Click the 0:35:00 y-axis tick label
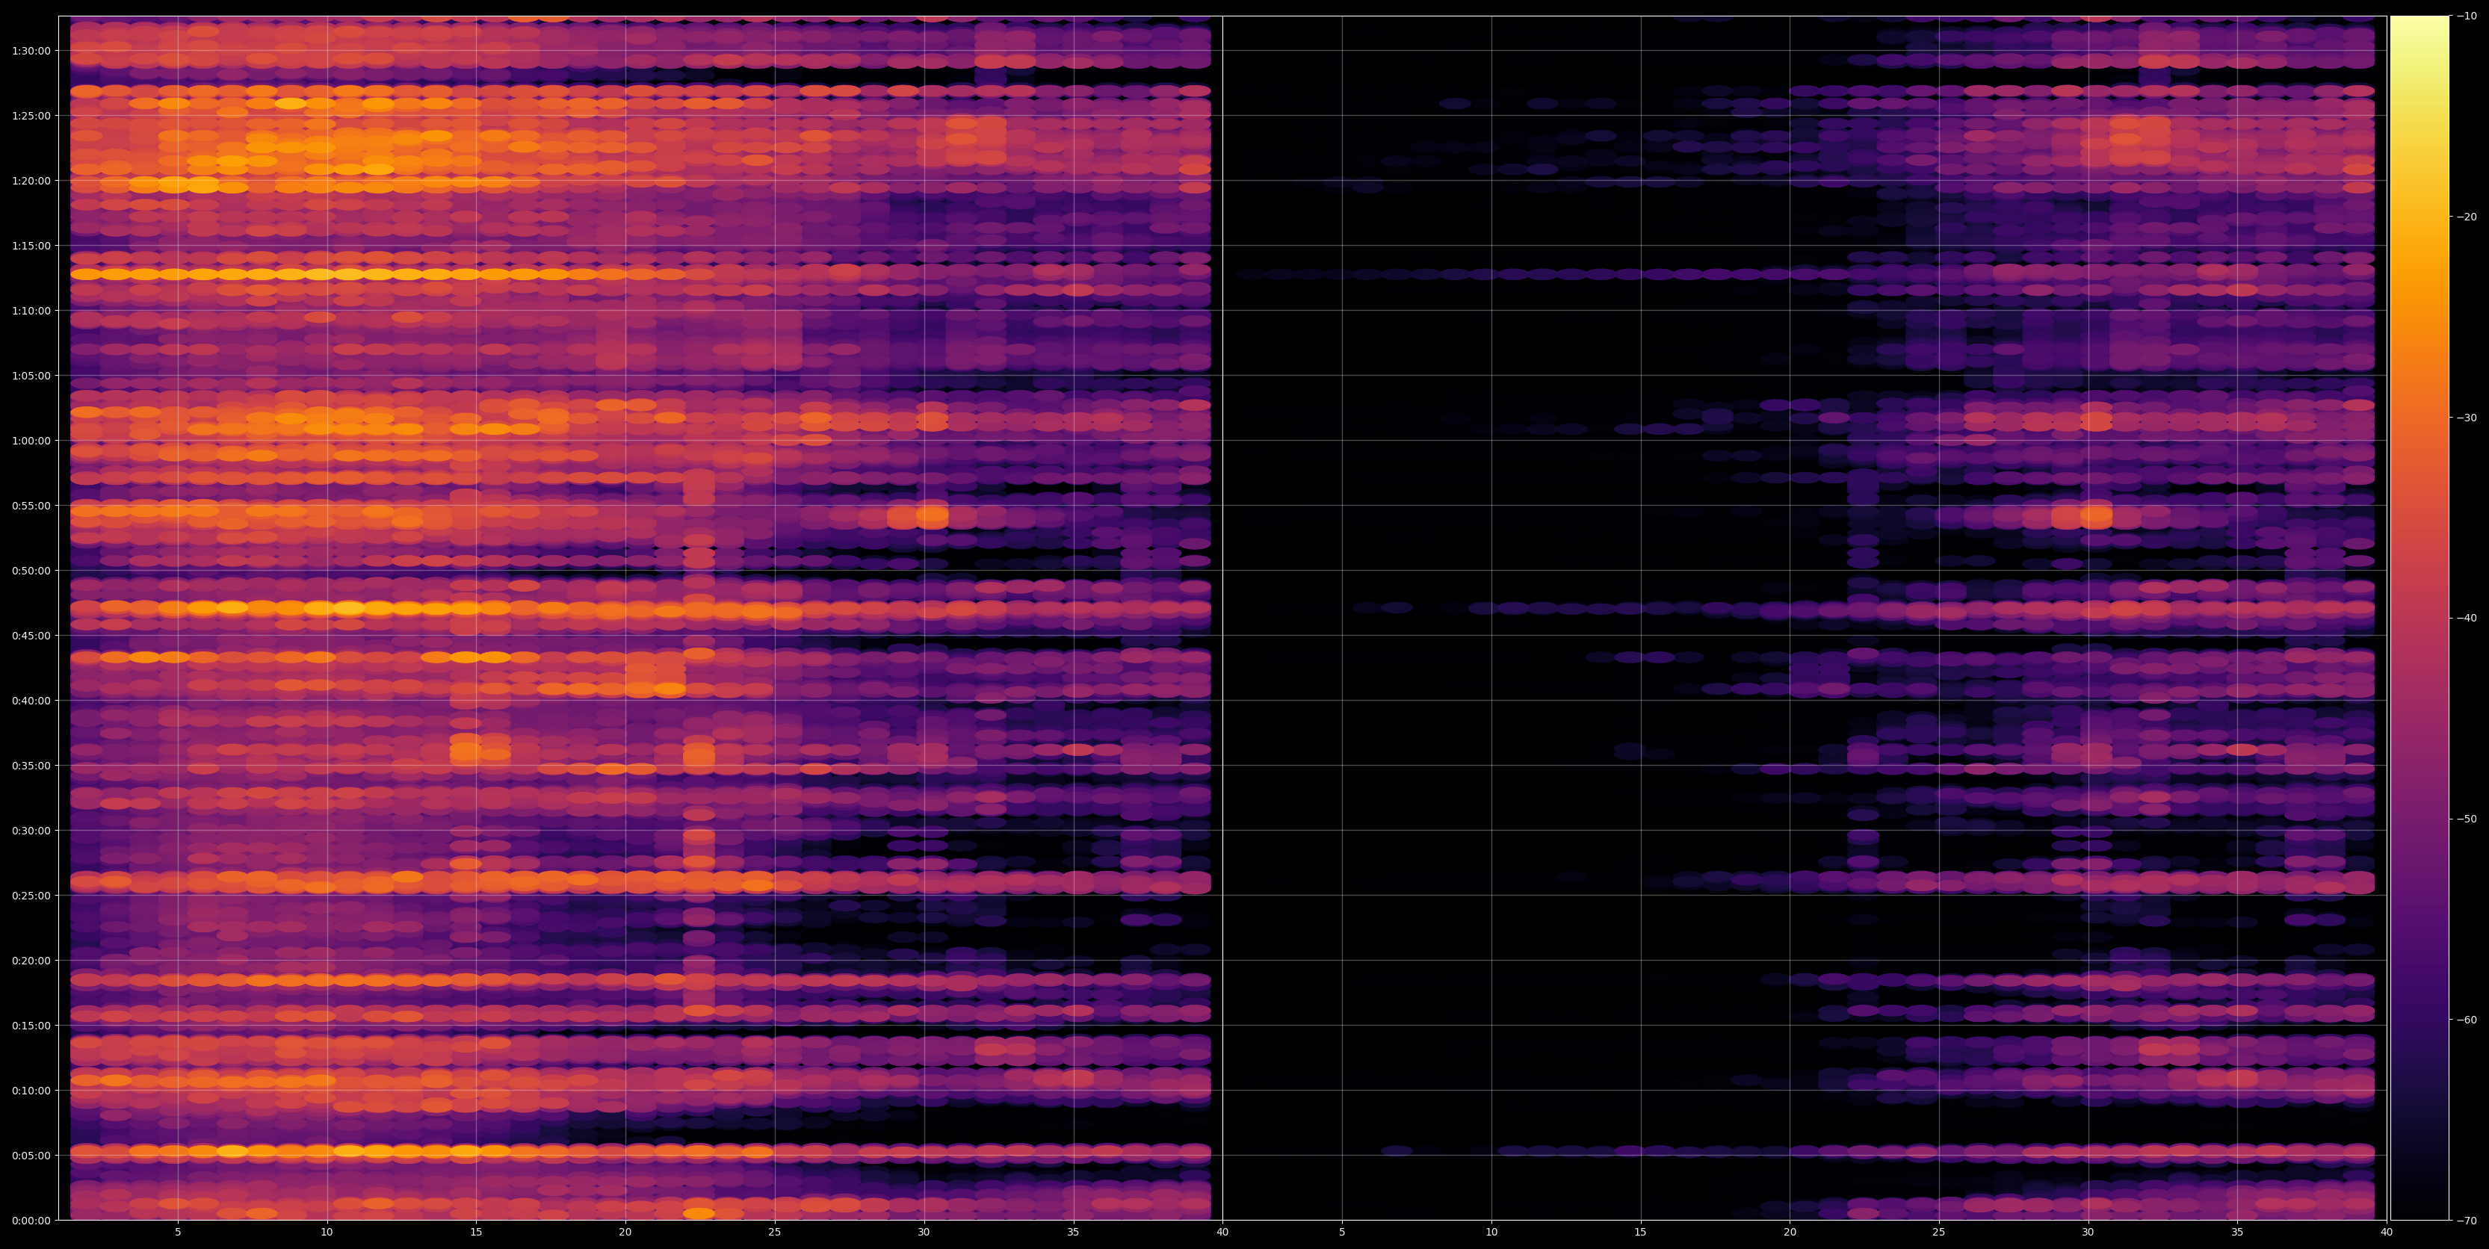Image resolution: width=2489 pixels, height=1249 pixels. 31,765
